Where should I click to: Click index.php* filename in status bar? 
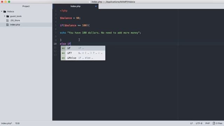pos(7,123)
